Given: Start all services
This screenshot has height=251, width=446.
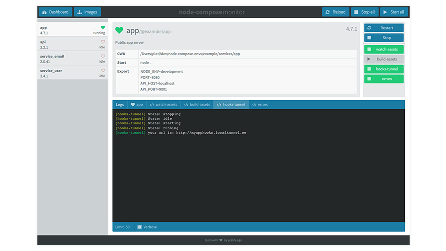Looking at the screenshot, I should pyautogui.click(x=394, y=12).
